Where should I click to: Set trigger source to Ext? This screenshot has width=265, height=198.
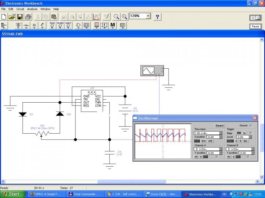tap(245, 141)
